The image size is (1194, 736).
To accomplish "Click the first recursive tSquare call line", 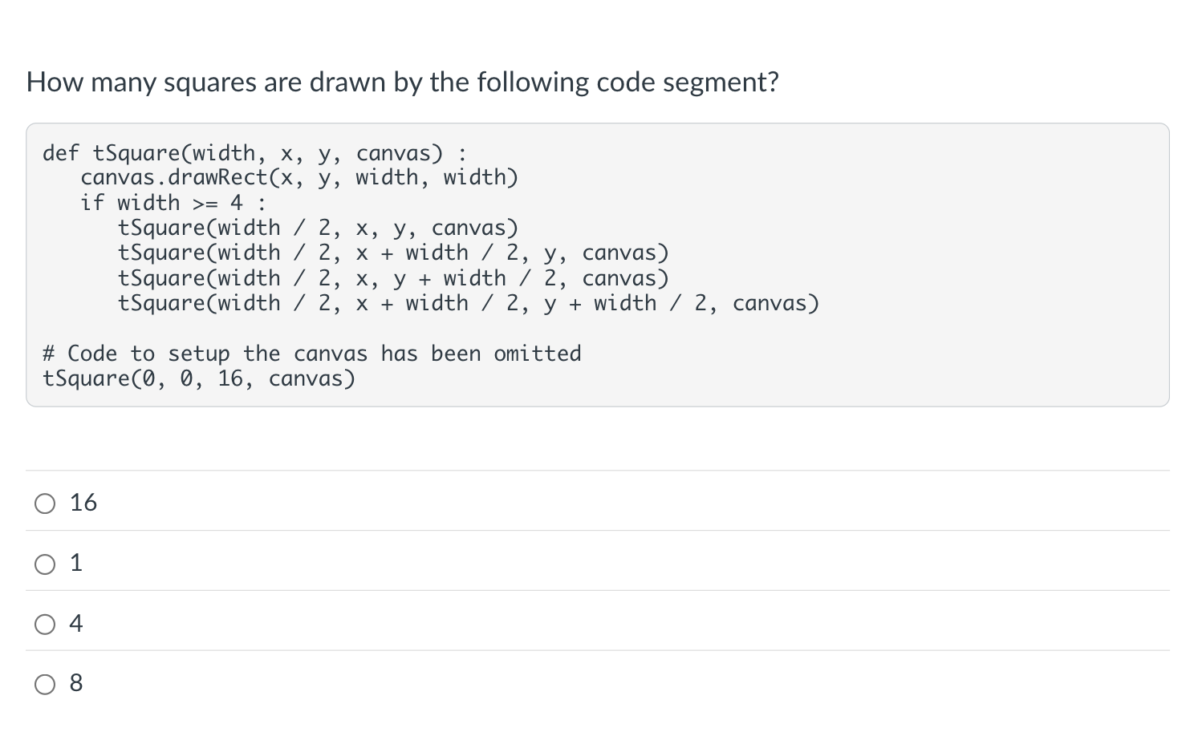I will tap(319, 228).
